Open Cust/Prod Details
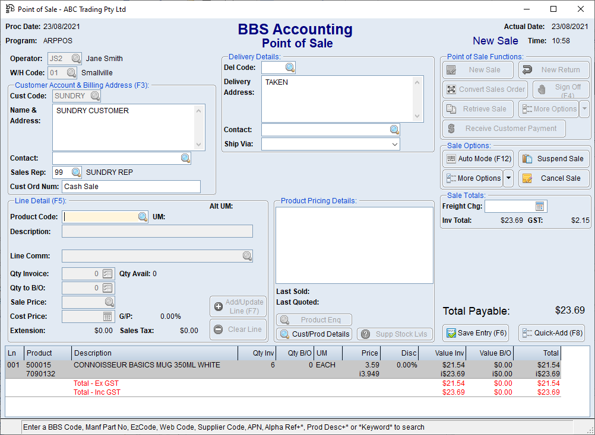The width and height of the screenshot is (595, 435). pos(314,334)
